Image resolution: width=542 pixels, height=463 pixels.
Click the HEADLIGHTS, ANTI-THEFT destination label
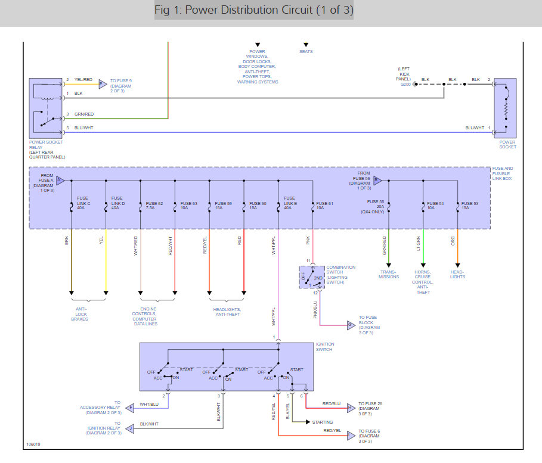click(x=227, y=312)
